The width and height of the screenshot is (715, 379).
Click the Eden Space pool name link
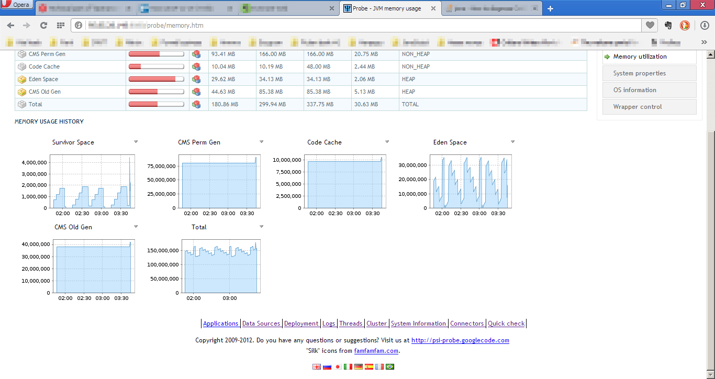[x=43, y=79]
